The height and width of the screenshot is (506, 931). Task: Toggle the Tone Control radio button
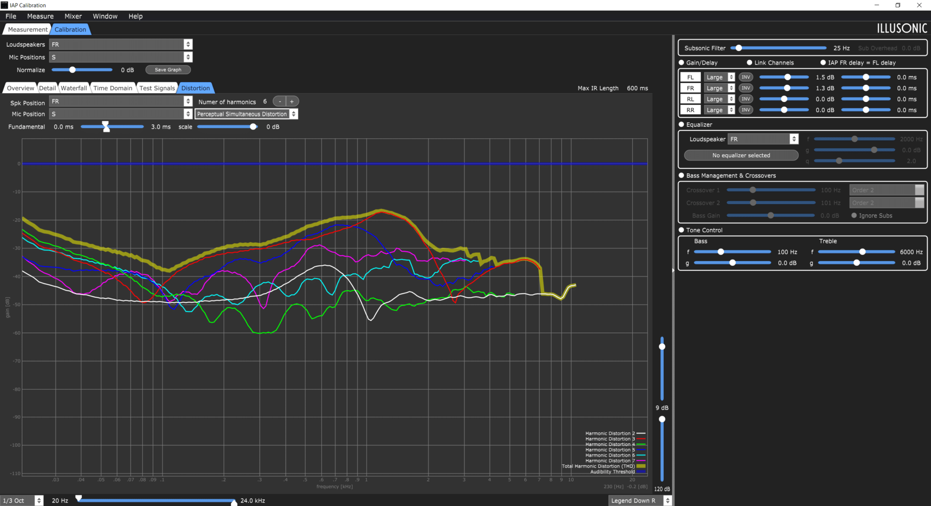681,230
